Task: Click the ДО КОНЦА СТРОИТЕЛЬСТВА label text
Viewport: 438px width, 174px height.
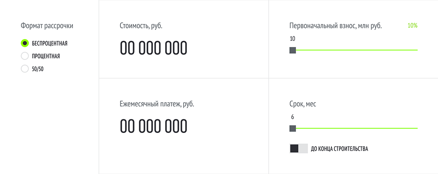Action: click(339, 149)
